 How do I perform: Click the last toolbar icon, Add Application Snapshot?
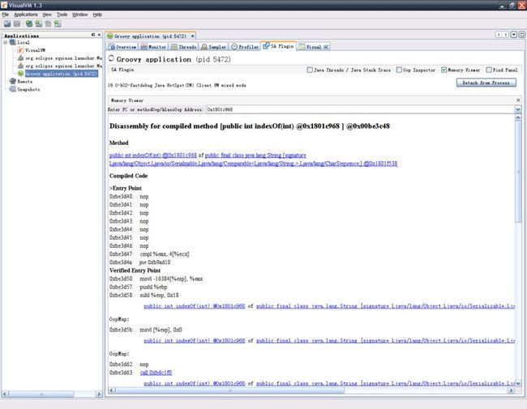58,23
